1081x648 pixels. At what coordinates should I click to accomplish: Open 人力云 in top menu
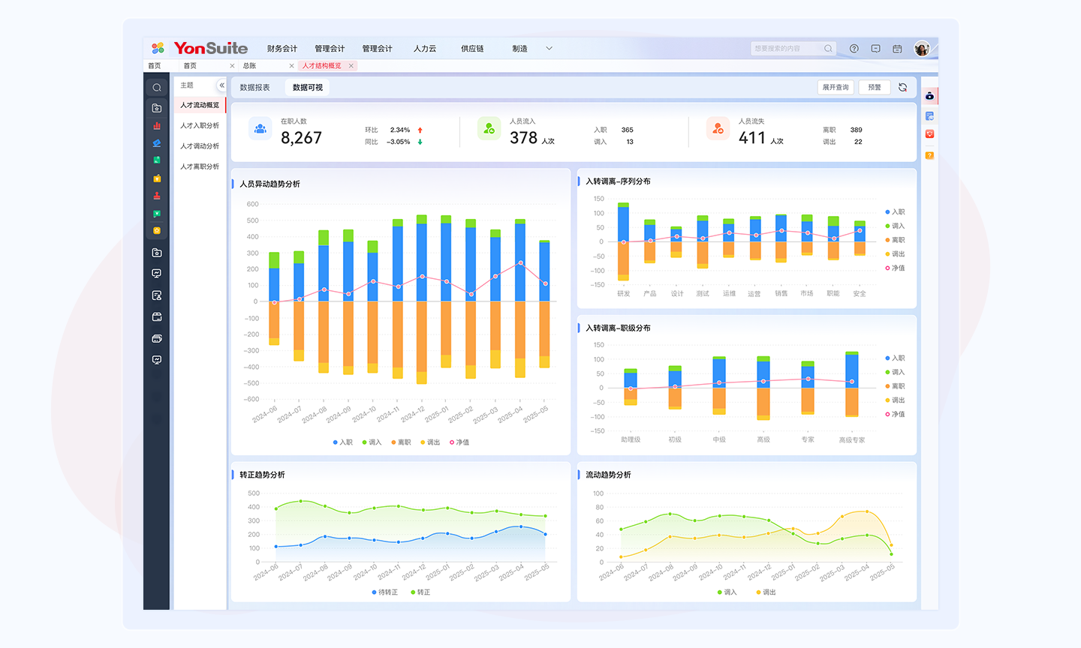(x=424, y=49)
